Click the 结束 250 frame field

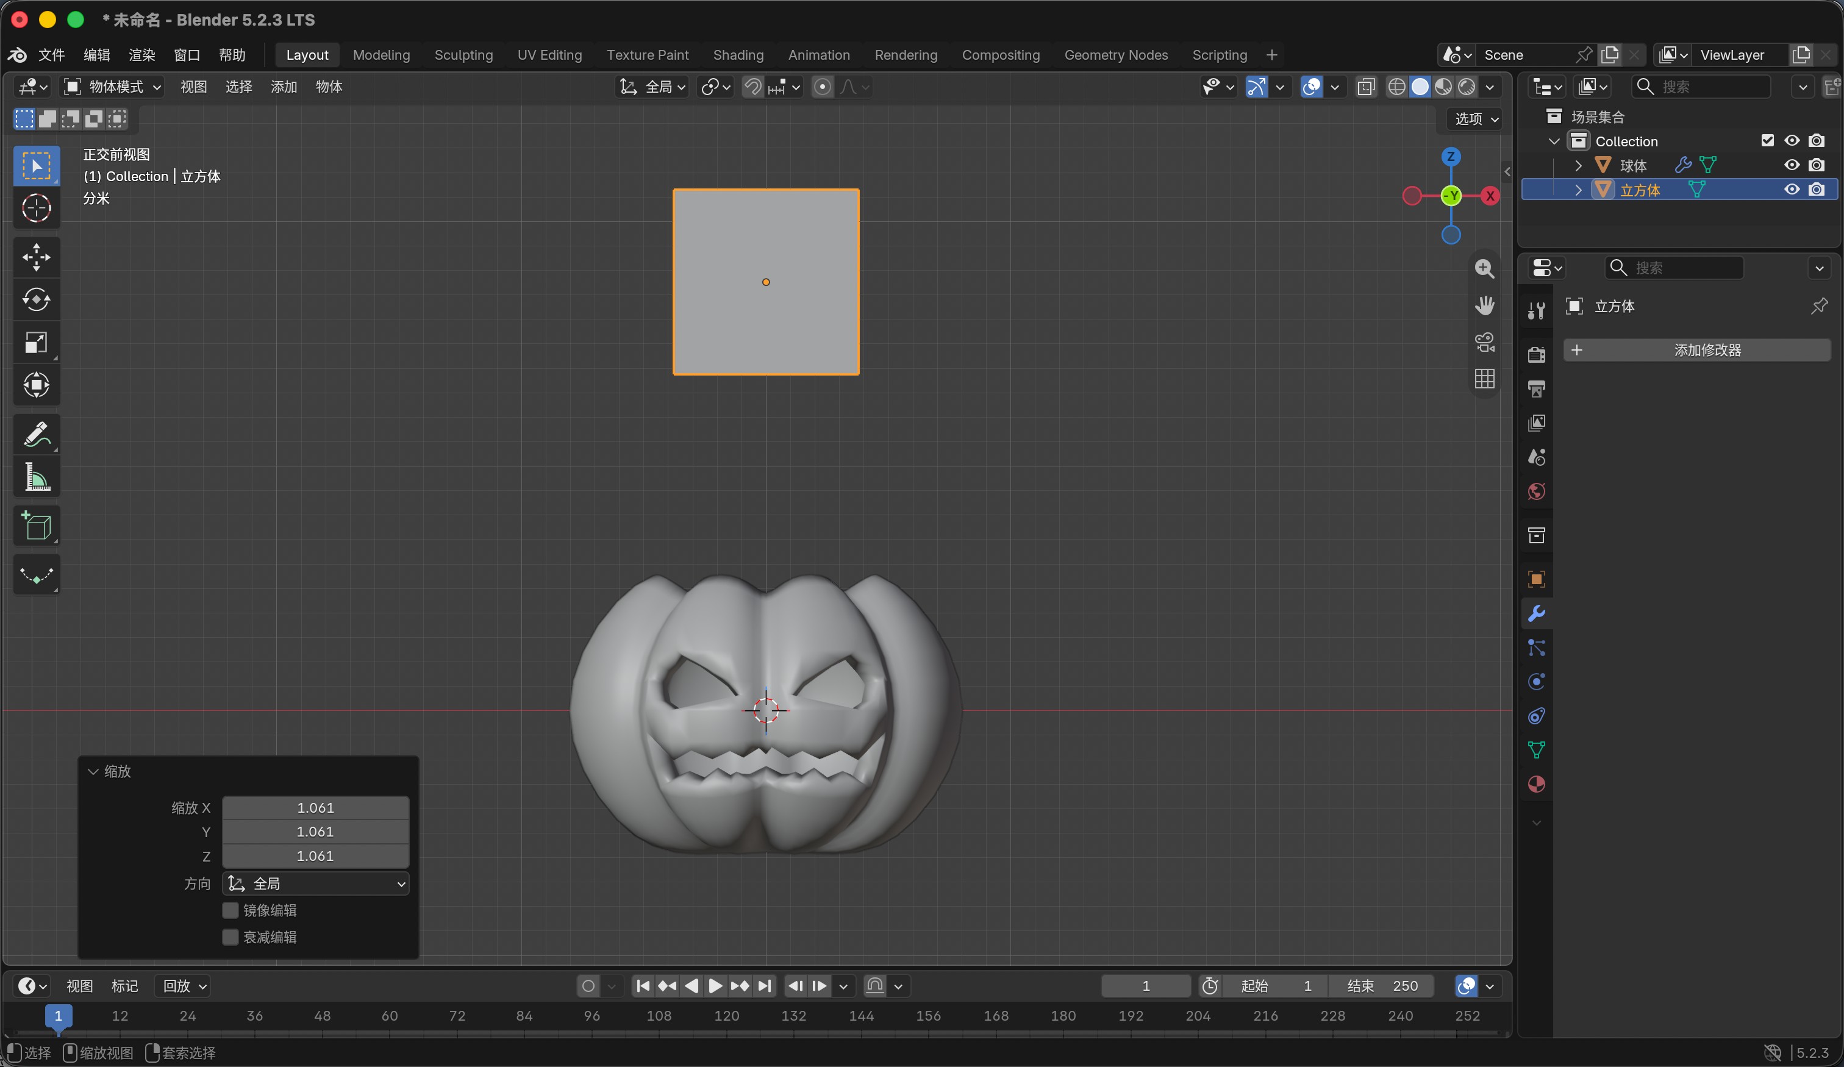(x=1381, y=986)
